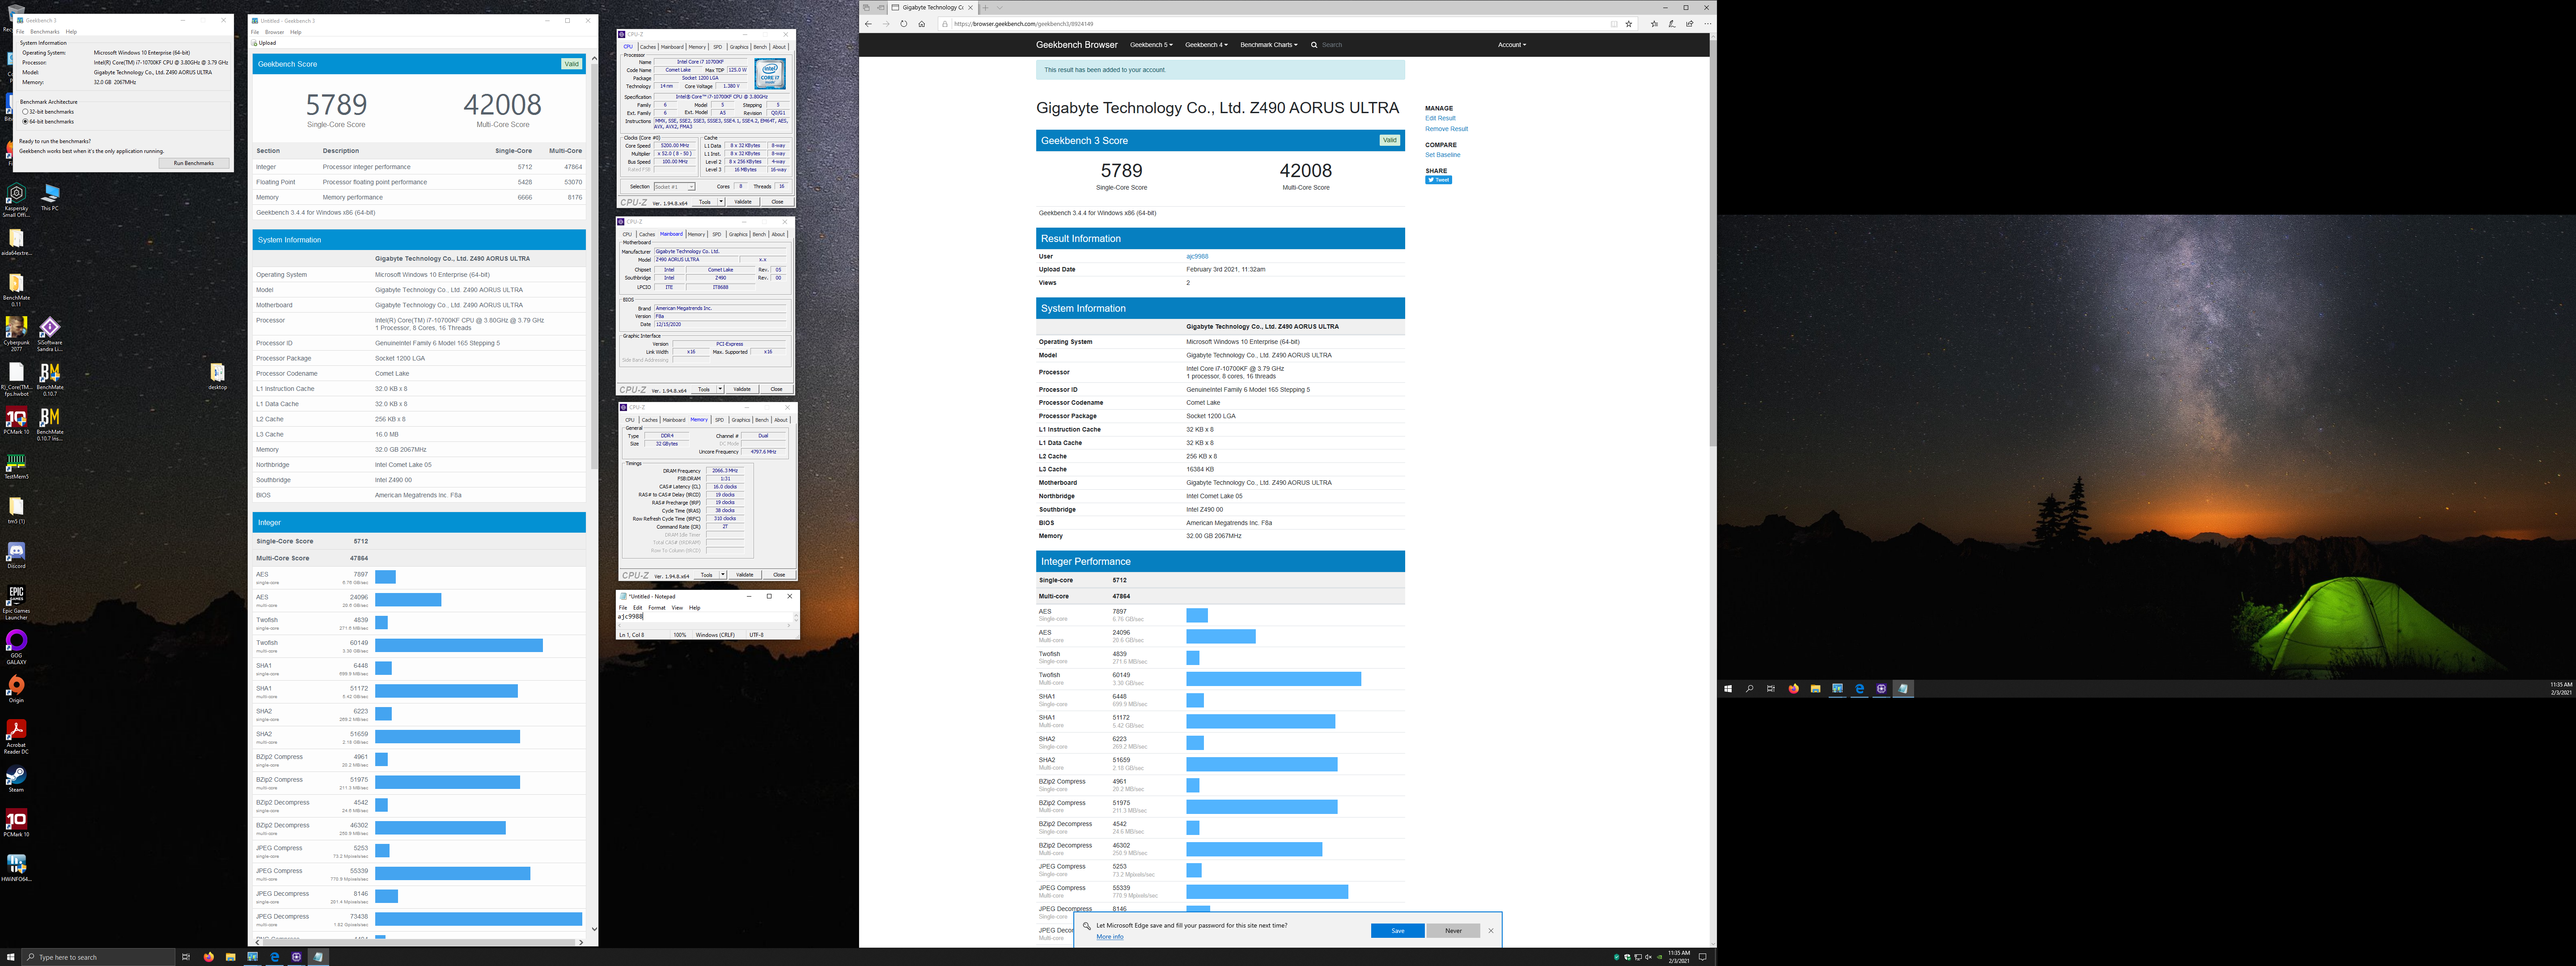Open Steam desktop shortcut
Screen dimensions: 2576x966
16,779
